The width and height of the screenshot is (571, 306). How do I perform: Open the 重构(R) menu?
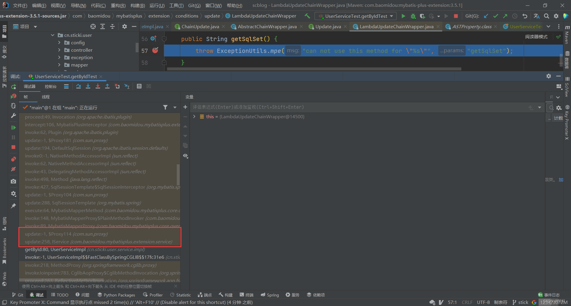click(x=118, y=5)
